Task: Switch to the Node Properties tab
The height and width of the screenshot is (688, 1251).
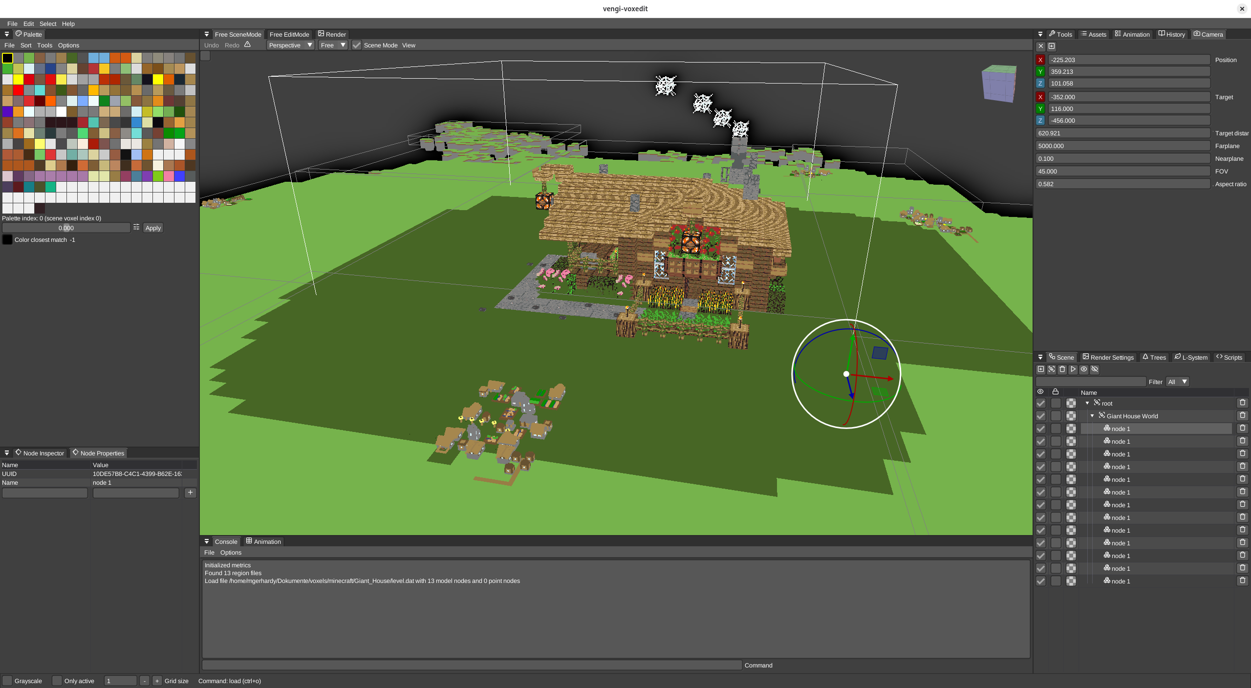Action: pos(98,453)
